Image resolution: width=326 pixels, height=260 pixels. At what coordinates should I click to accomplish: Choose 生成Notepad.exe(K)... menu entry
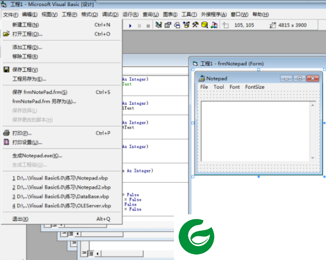coord(61,155)
